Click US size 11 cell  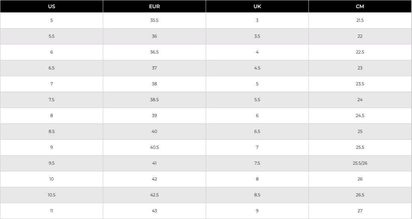51,211
